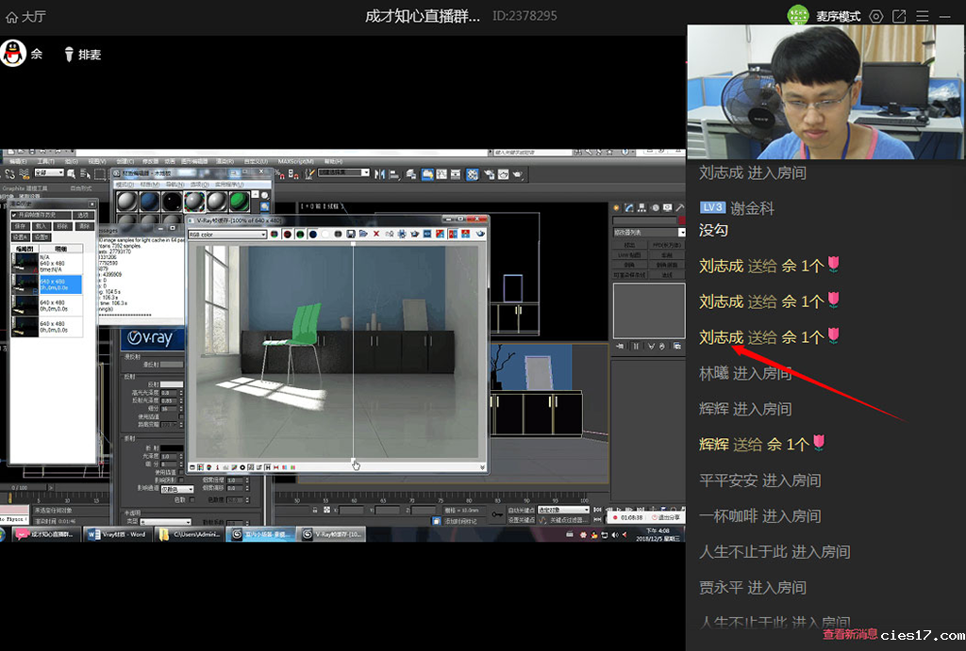Open the hamburger menu in title bar

pos(922,16)
